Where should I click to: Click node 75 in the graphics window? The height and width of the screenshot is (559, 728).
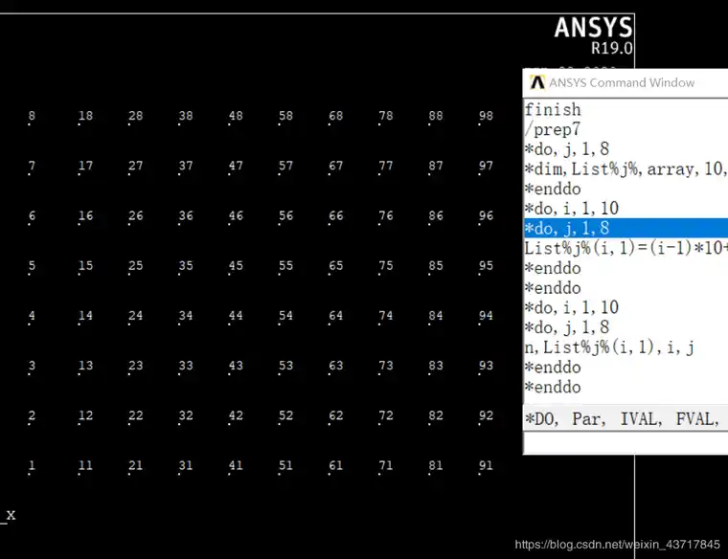coord(385,266)
